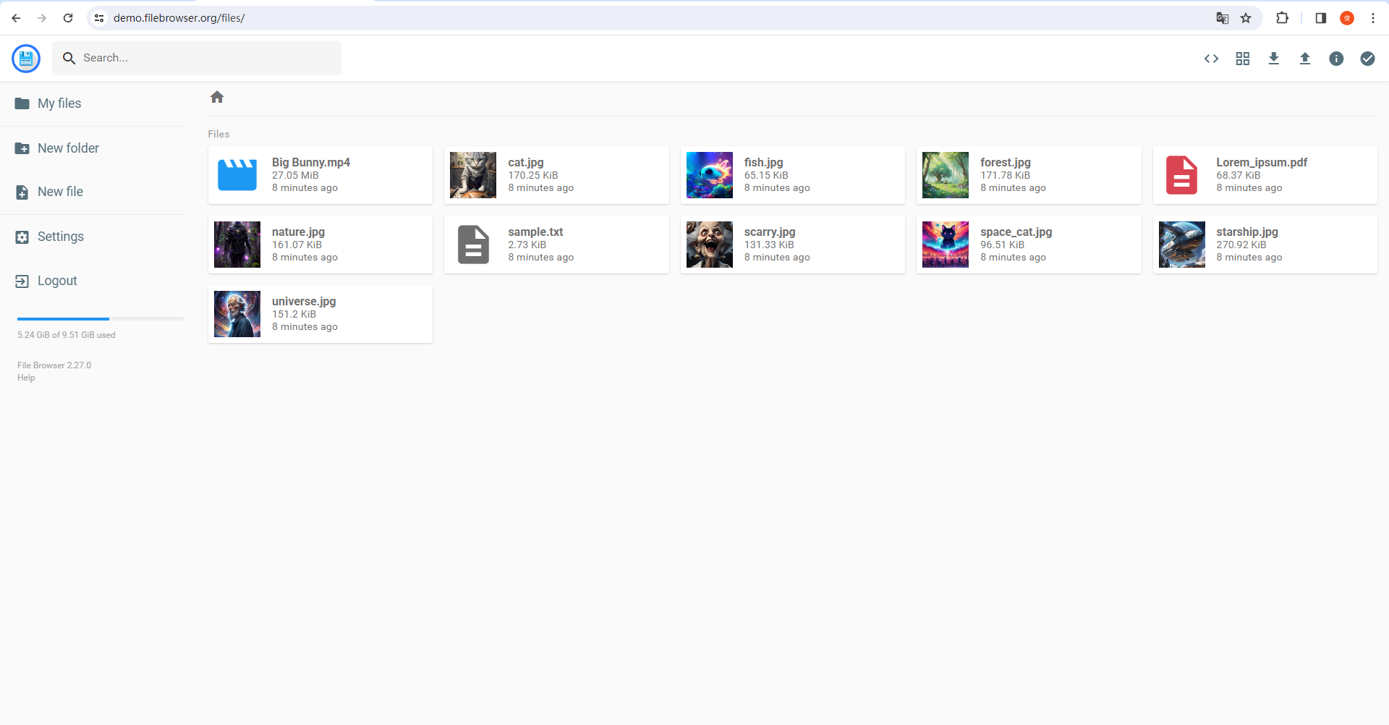Open the Google Translate page option
The height and width of the screenshot is (725, 1389).
pos(1223,17)
